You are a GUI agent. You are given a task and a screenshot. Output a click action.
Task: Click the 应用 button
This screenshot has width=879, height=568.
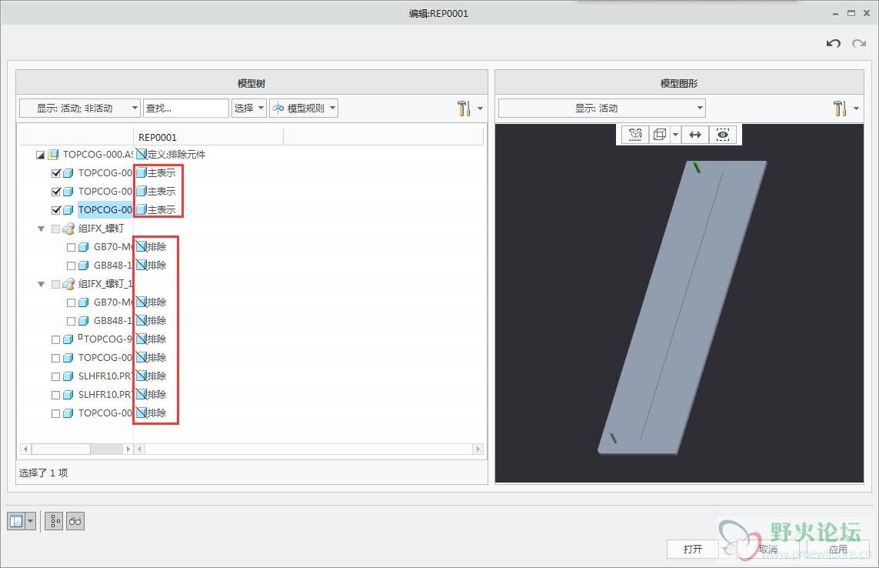tap(837, 549)
